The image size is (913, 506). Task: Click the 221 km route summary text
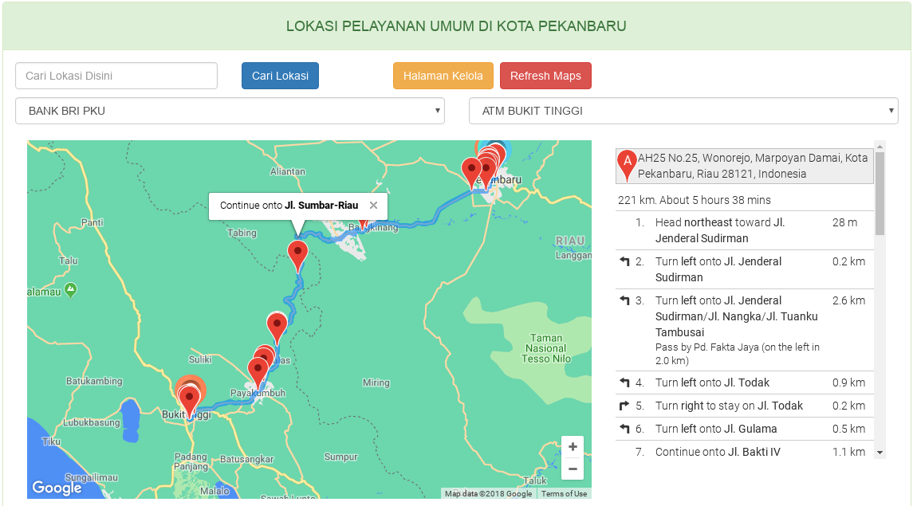(x=694, y=200)
